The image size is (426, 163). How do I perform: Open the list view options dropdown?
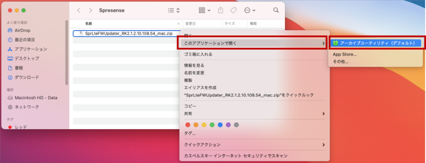point(174,10)
